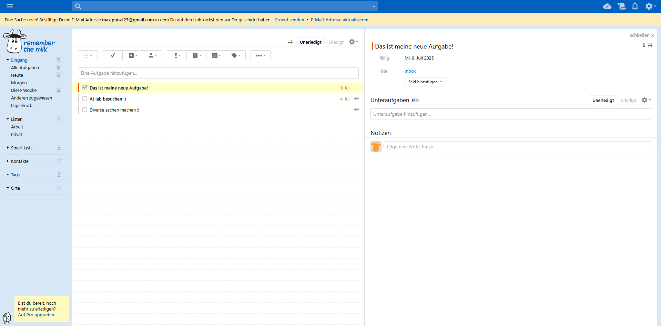Switch to the Erledigt tab in task list
Image resolution: width=661 pixels, height=326 pixels.
click(x=336, y=42)
